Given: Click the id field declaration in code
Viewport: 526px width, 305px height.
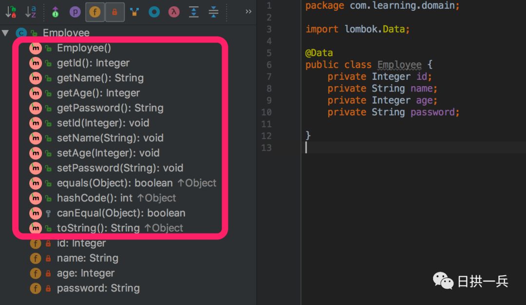Looking at the screenshot, I should coord(421,77).
